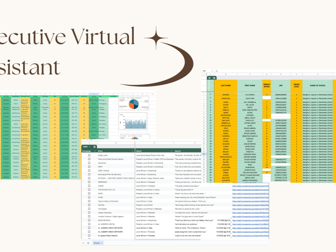
Task: Click the K24 name box field
Action: coord(207,71)
